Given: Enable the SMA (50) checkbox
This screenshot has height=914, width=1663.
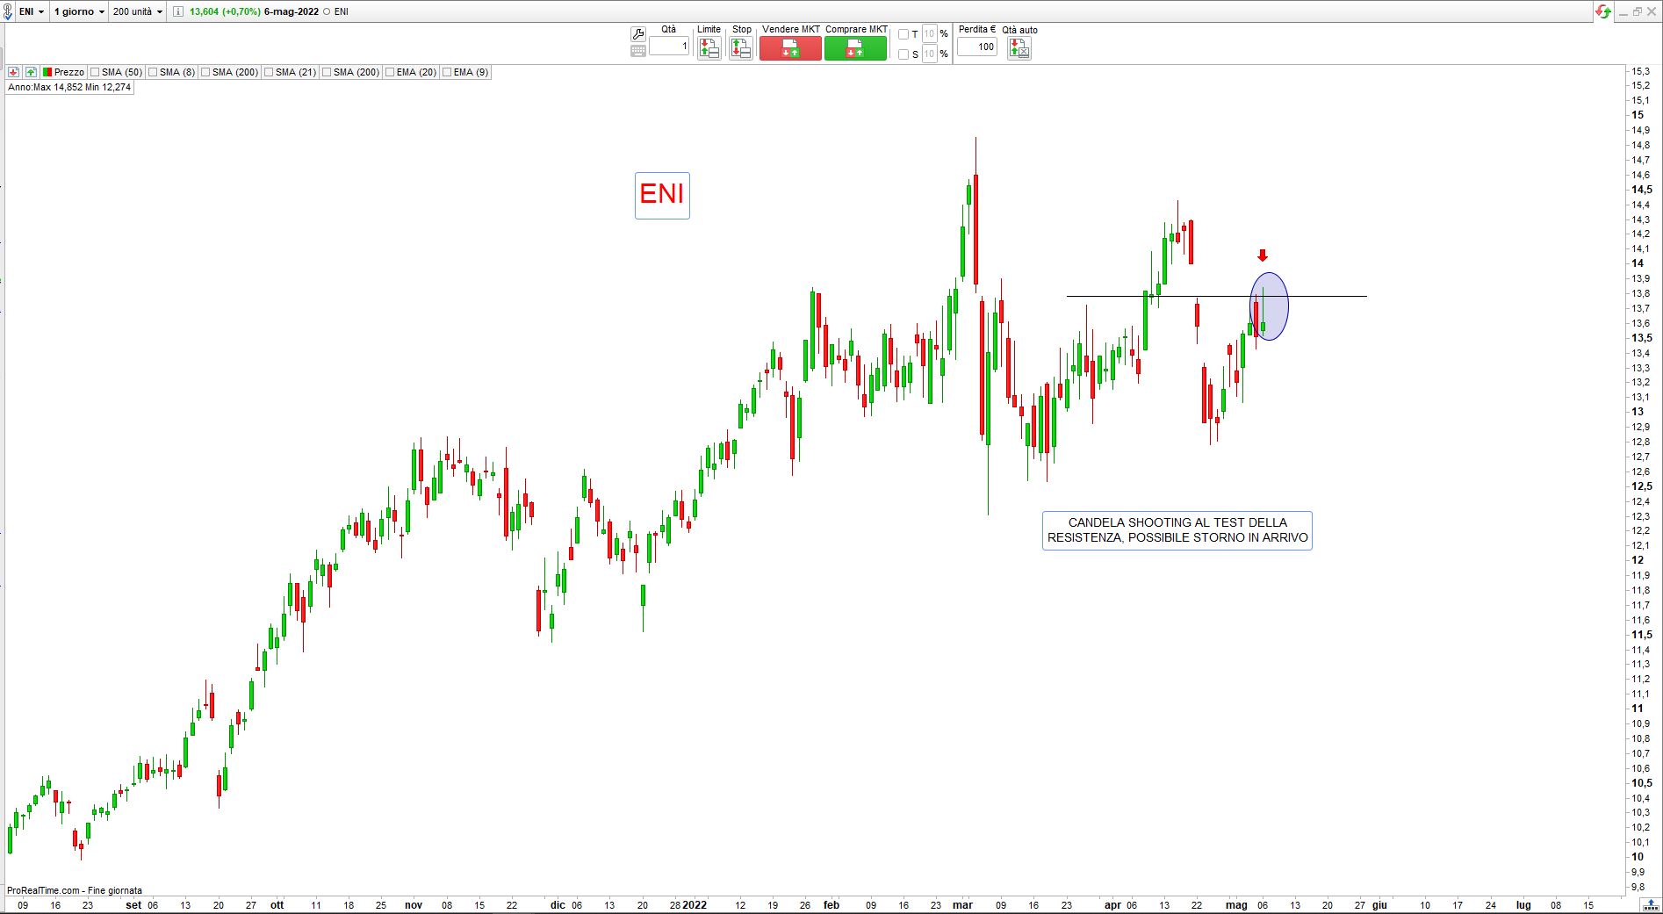Looking at the screenshot, I should [96, 72].
